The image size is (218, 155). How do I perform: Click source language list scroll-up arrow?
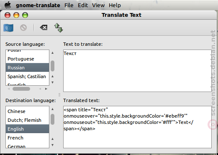coord(52,53)
